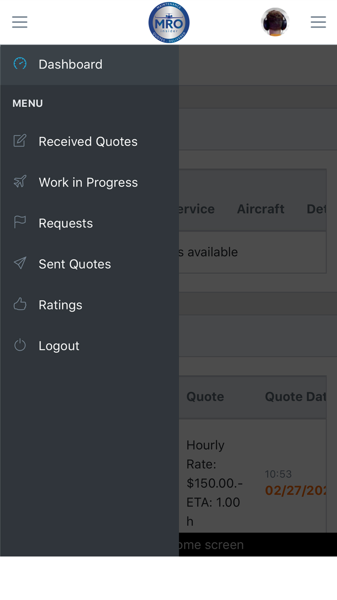The image size is (337, 600).
Task: Click the Aircraft column header
Action: tap(261, 209)
